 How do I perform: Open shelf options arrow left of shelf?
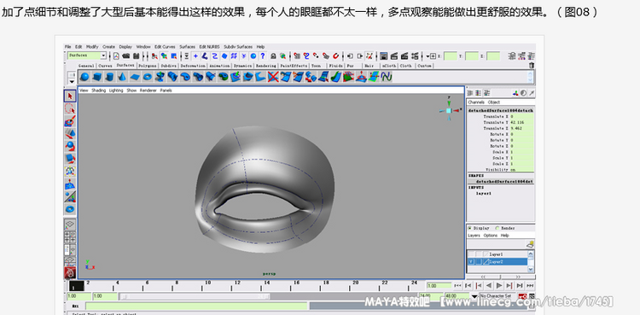[x=72, y=82]
